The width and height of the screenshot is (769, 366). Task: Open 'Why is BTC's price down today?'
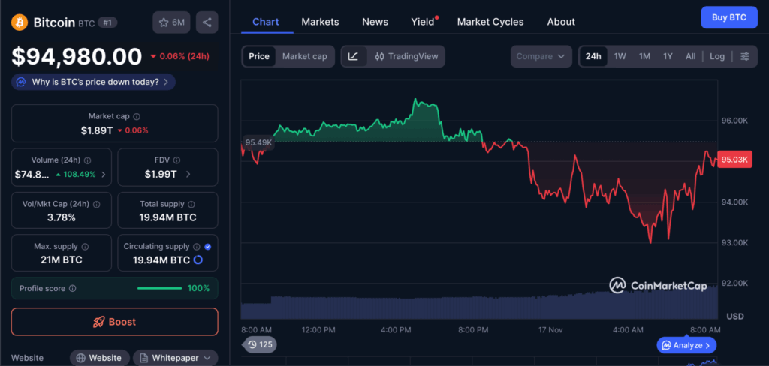coord(94,82)
